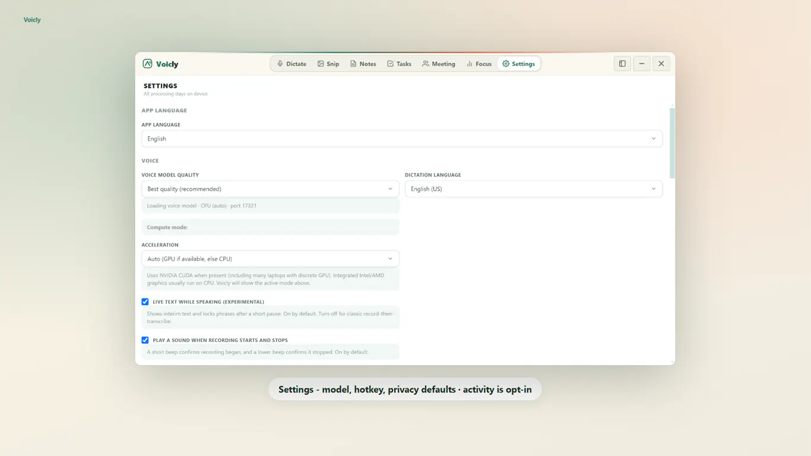
Task: Close the Voicly window
Action: click(x=661, y=64)
